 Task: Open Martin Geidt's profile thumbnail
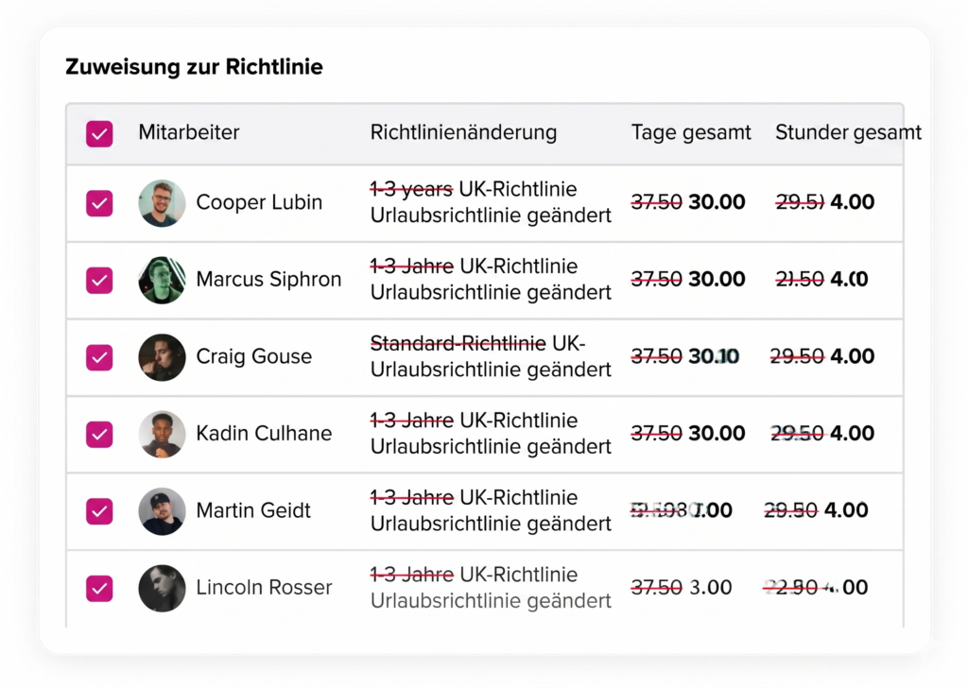tap(162, 510)
